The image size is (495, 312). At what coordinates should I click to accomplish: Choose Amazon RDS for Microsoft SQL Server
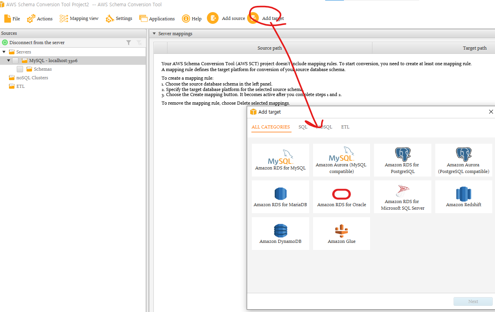point(402,197)
